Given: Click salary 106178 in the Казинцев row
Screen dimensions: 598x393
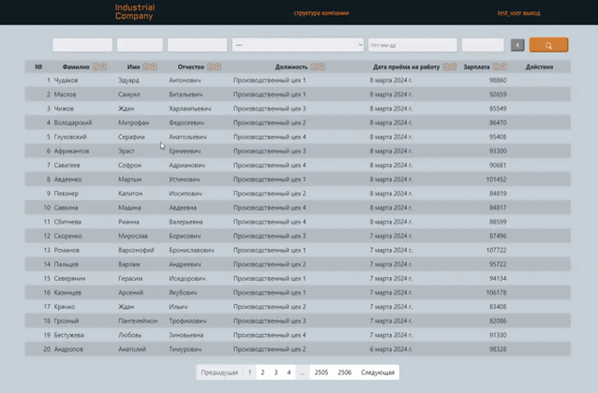Looking at the screenshot, I should (496, 293).
